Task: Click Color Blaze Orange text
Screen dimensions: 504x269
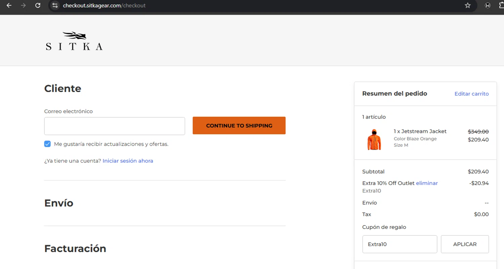Action: [x=415, y=139]
